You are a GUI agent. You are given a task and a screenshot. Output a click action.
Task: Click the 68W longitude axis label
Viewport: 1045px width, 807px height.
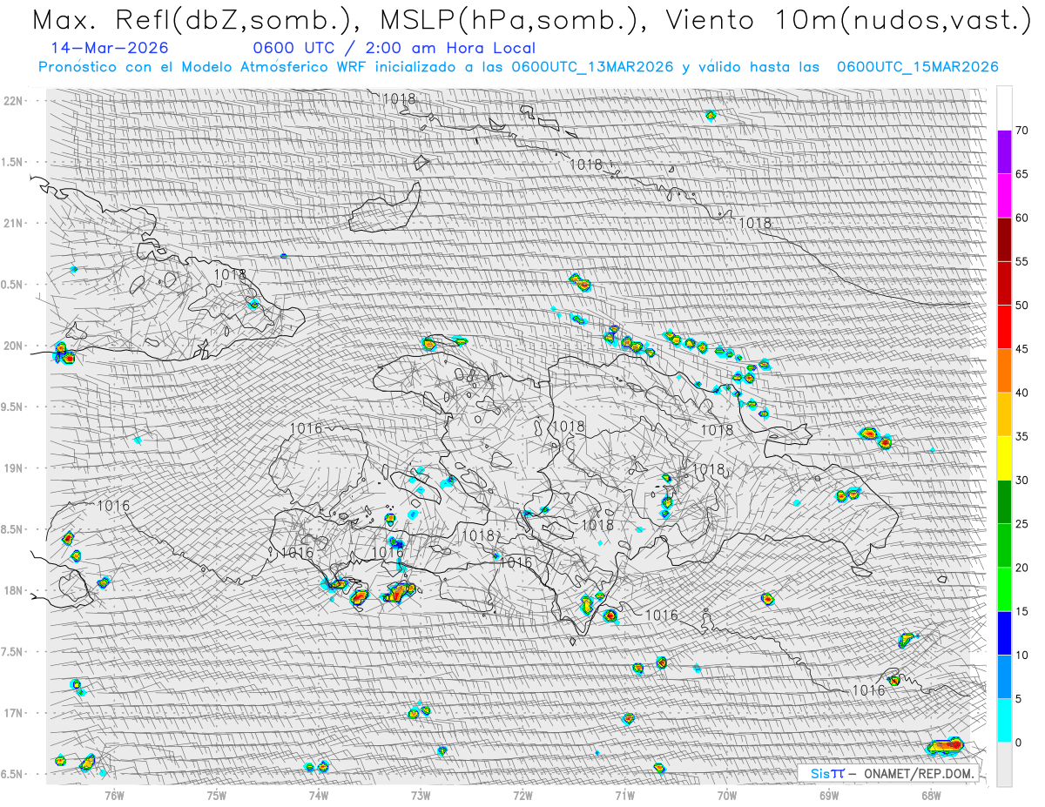click(931, 794)
